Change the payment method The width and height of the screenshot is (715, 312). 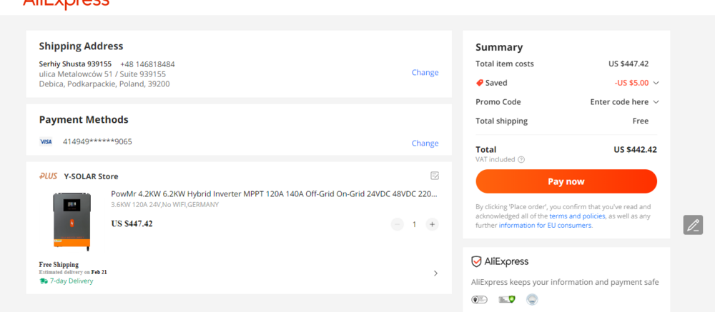point(425,144)
